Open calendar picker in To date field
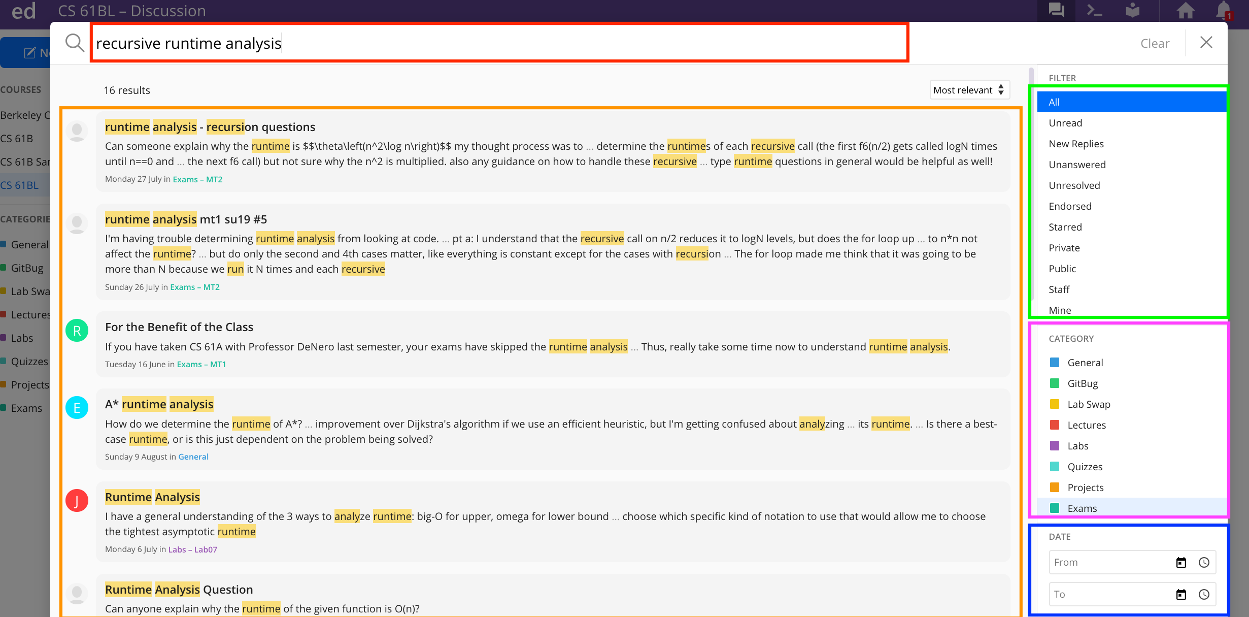The image size is (1249, 617). click(1181, 595)
